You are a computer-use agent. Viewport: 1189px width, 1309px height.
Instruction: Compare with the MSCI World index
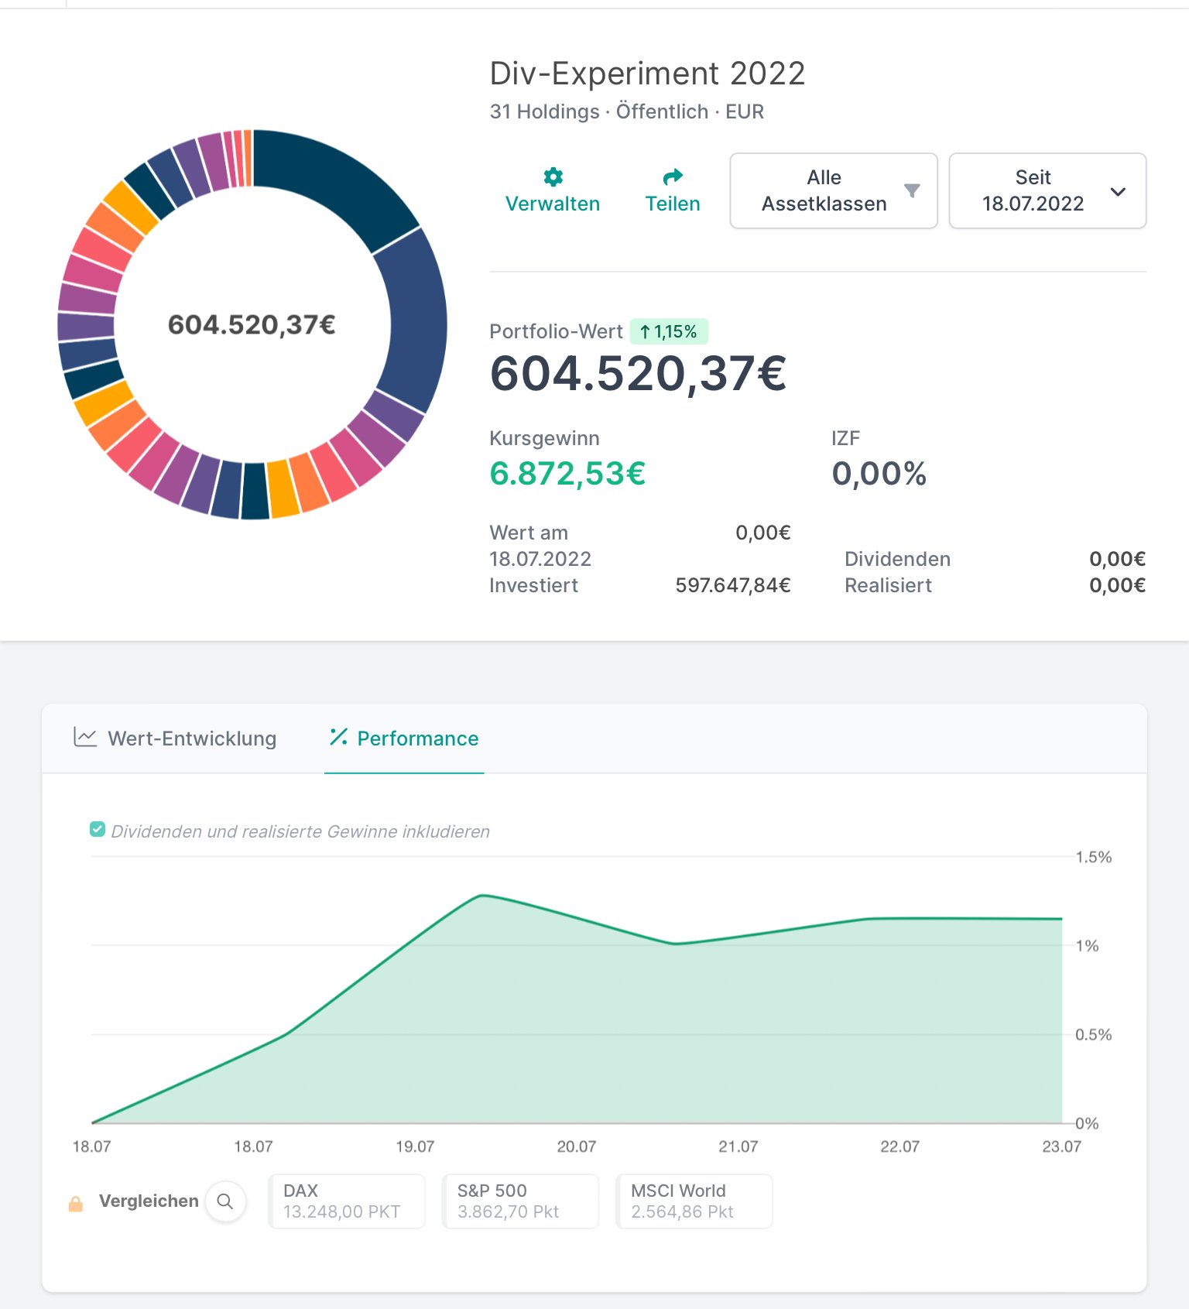pyautogui.click(x=694, y=1201)
